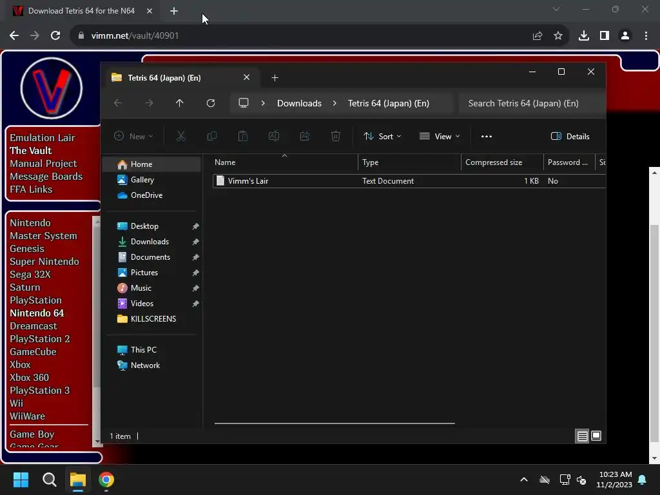Image resolution: width=660 pixels, height=495 pixels.
Task: Open taskbar Search
Action: point(49,480)
